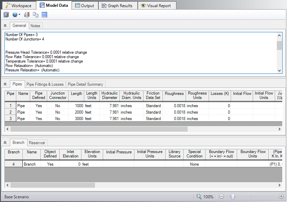Viewport: 287px width, 202px height.
Task: Open the Reservoir junction tab
Action: click(37, 142)
